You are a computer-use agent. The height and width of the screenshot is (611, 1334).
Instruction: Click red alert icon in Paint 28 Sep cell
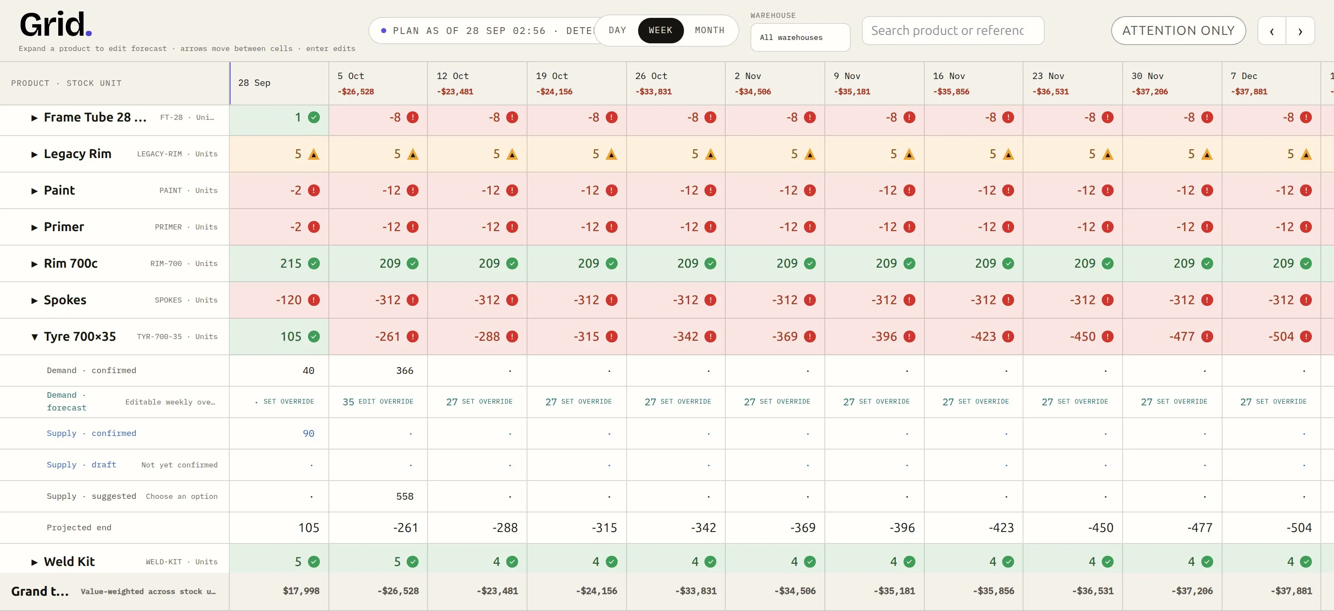pos(314,190)
